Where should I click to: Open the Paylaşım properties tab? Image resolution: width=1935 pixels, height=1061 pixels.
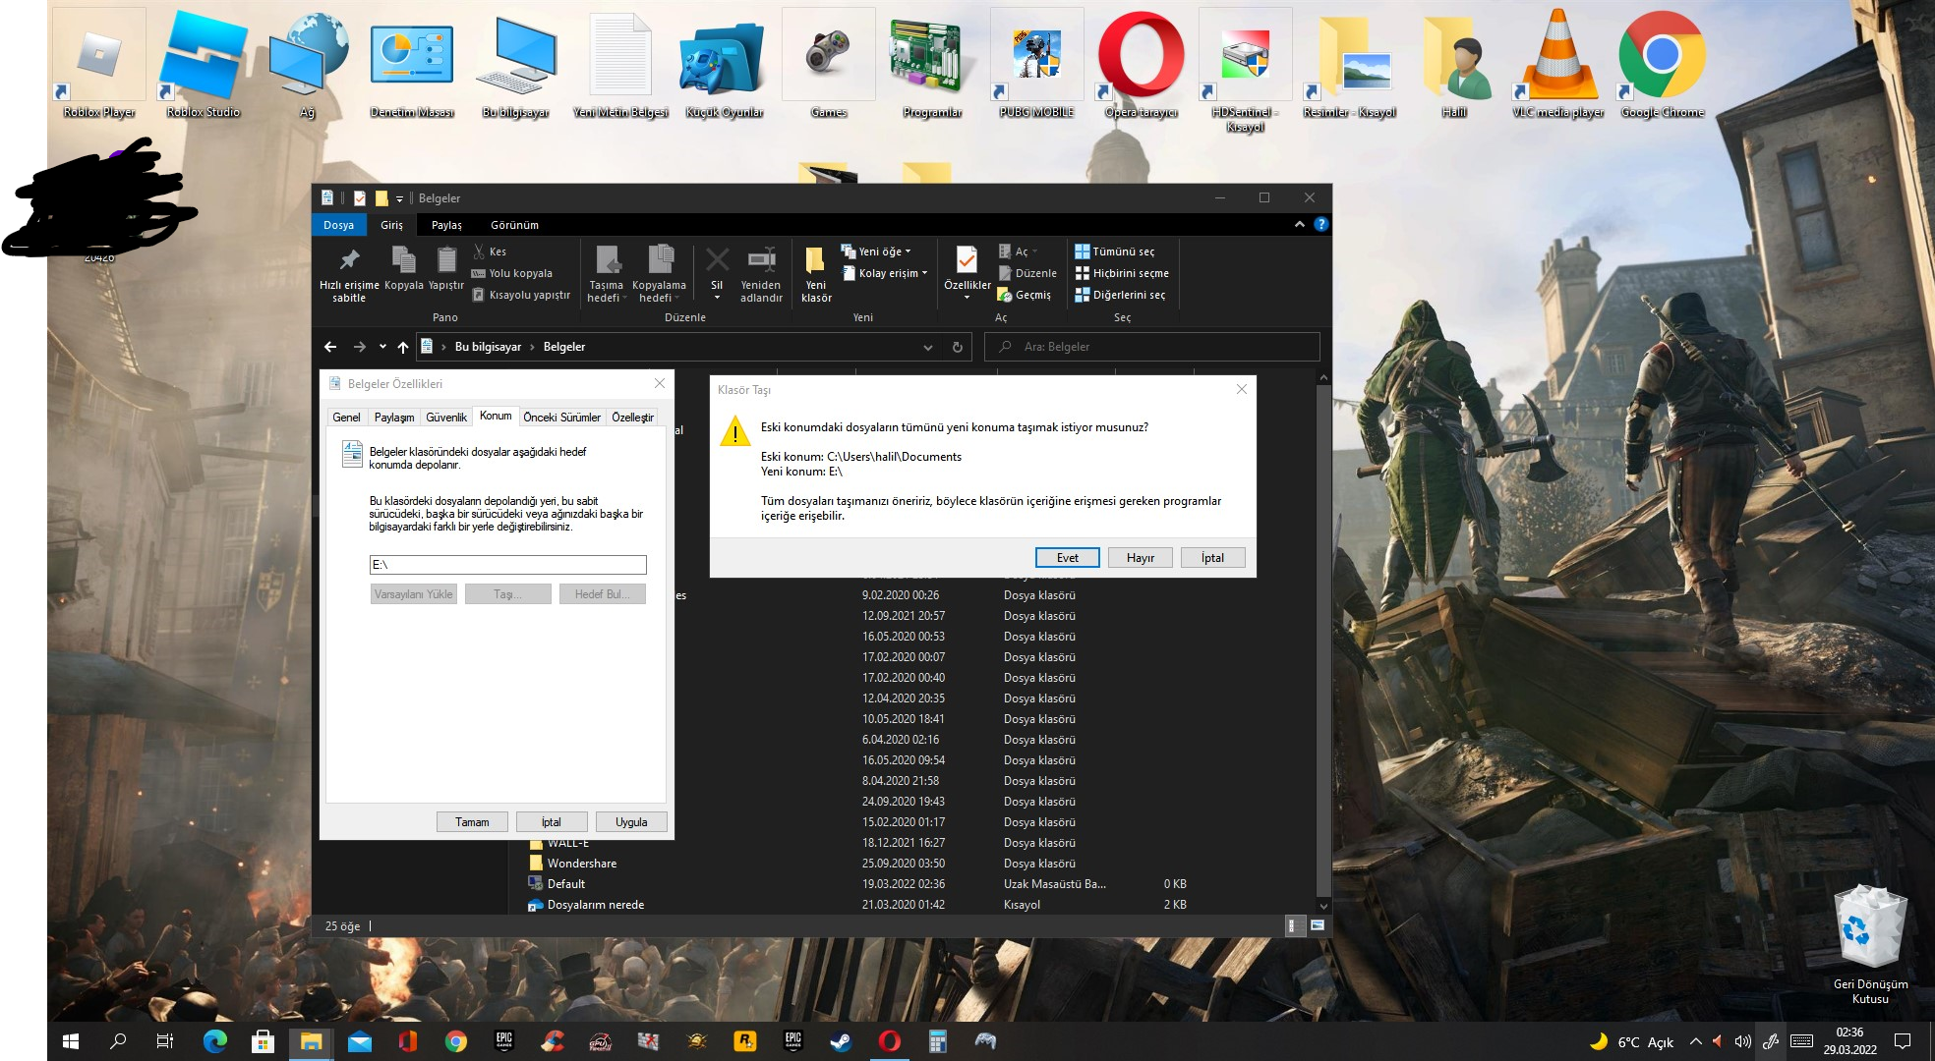[x=394, y=418]
